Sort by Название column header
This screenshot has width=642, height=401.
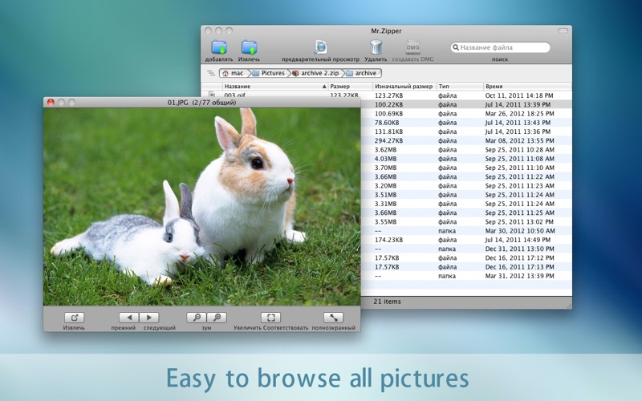coord(275,87)
